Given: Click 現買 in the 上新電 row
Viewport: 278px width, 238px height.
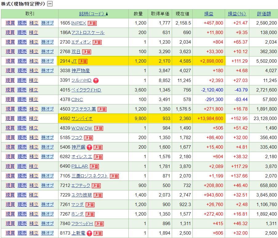Looking at the screenshot, I should [x=10, y=234].
